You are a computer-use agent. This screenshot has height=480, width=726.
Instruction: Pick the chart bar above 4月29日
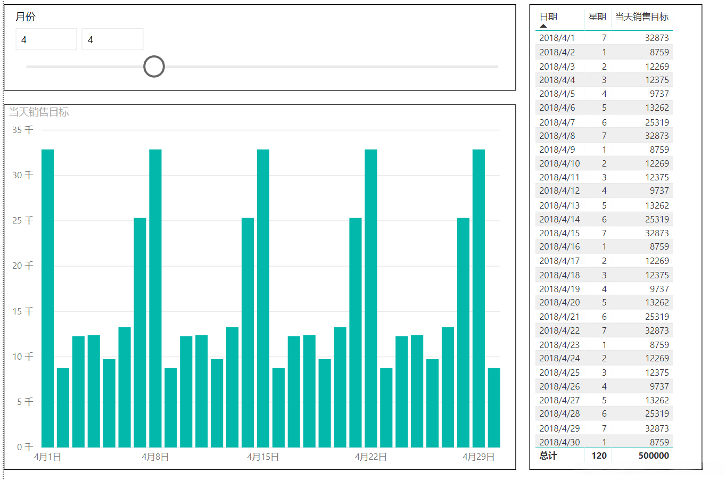pos(478,298)
